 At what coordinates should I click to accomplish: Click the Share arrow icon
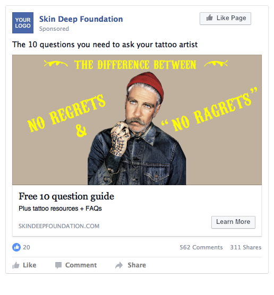(119, 265)
